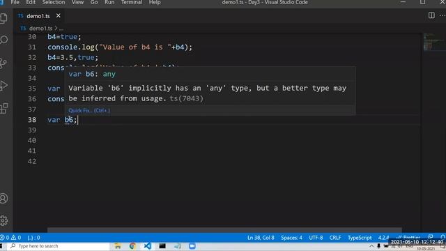Screen dimensions: 446x251
Task: Open the Terminal menu
Action: [x=132, y=2]
